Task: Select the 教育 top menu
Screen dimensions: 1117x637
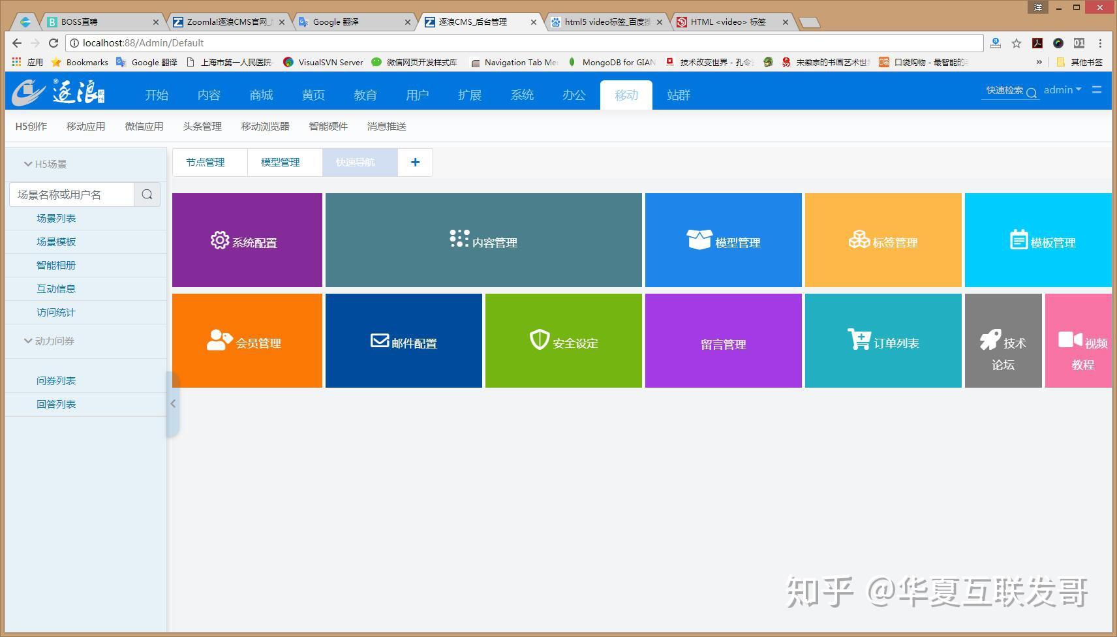Action: pos(365,95)
